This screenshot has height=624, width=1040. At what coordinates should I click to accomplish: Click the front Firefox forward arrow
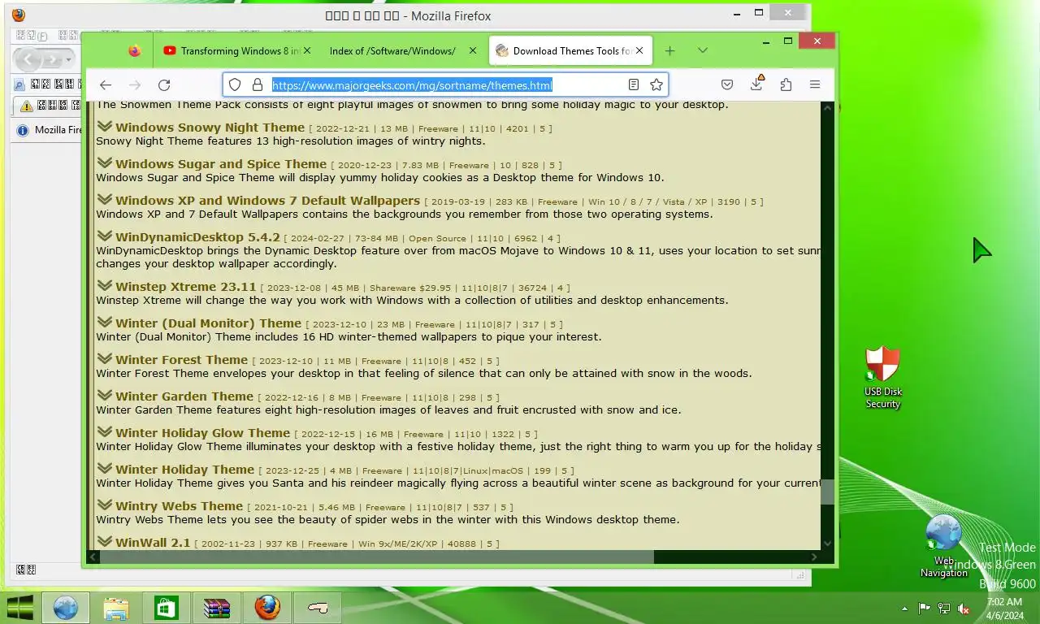pyautogui.click(x=135, y=84)
